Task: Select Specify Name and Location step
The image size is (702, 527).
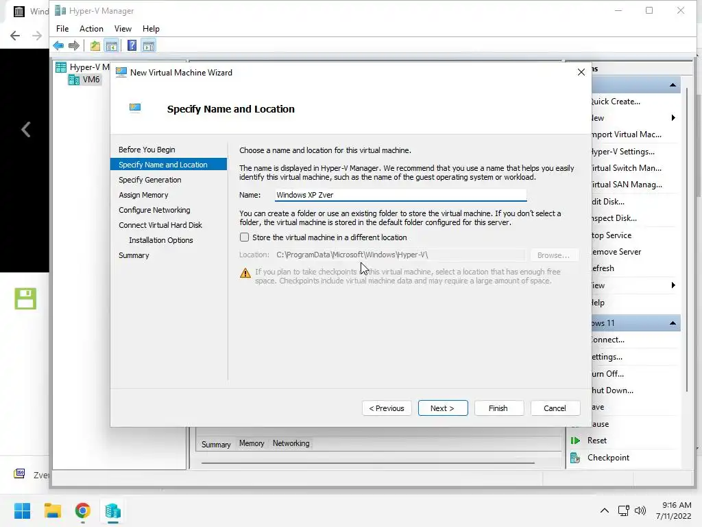Action: pos(169,165)
